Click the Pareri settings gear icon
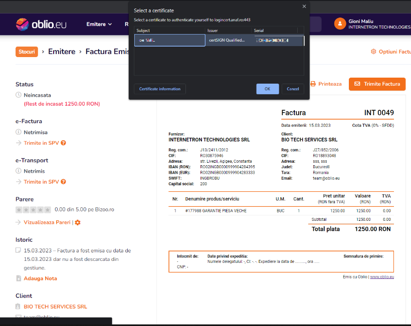Screen dimensions: 411x326 [78, 222]
